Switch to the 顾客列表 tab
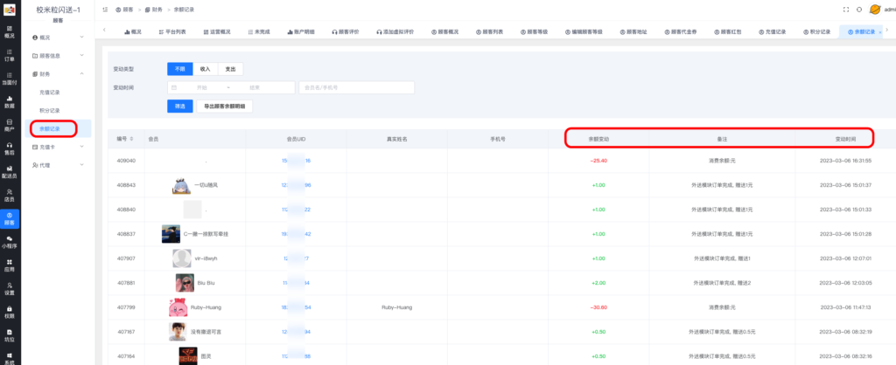This screenshot has width=896, height=365. point(489,32)
